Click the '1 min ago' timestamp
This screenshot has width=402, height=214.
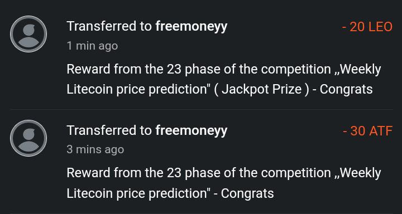pos(92,46)
